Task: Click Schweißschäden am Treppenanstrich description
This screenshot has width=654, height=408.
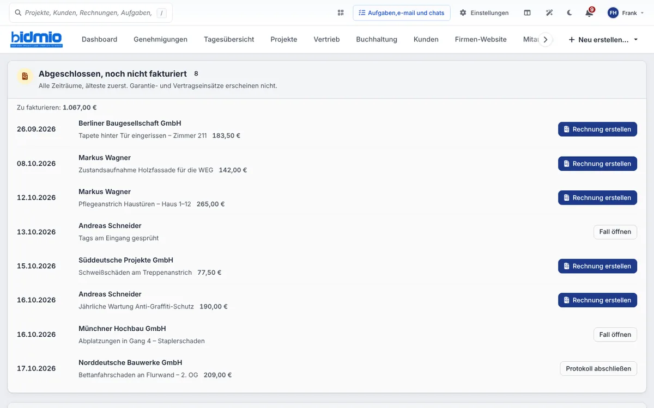Action: pyautogui.click(x=135, y=273)
